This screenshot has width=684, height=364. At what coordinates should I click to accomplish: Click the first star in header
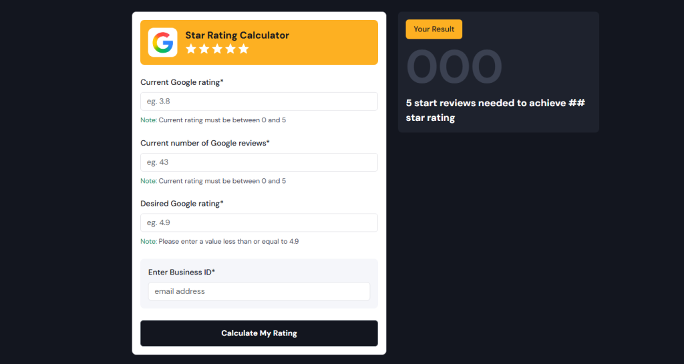[191, 49]
